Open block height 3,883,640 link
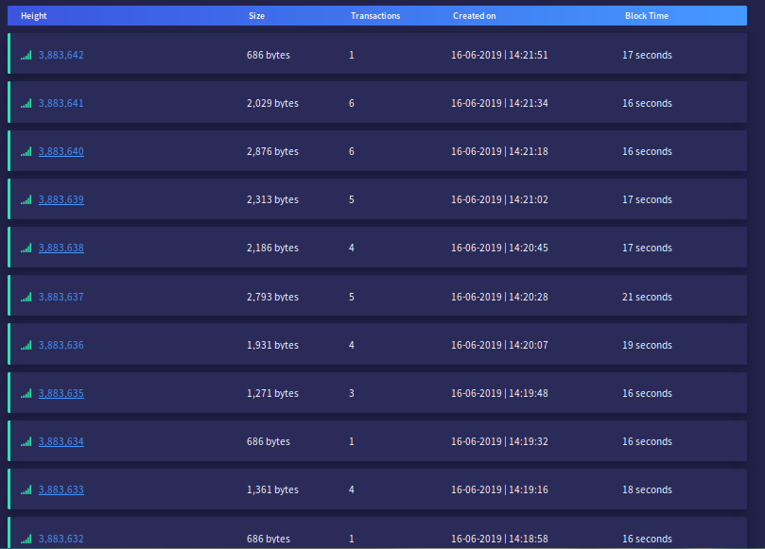 tap(61, 151)
